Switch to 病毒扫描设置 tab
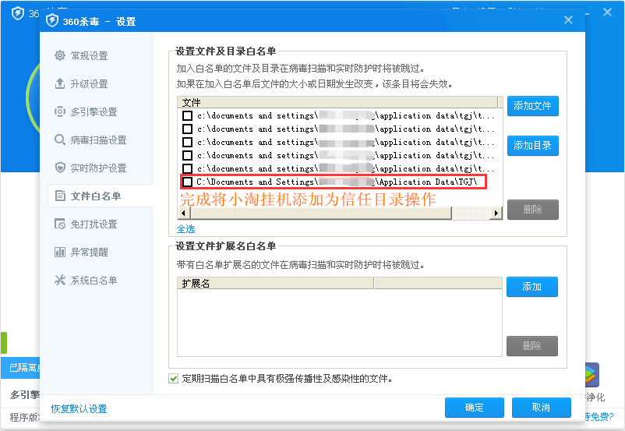The width and height of the screenshot is (625, 431). click(x=98, y=140)
